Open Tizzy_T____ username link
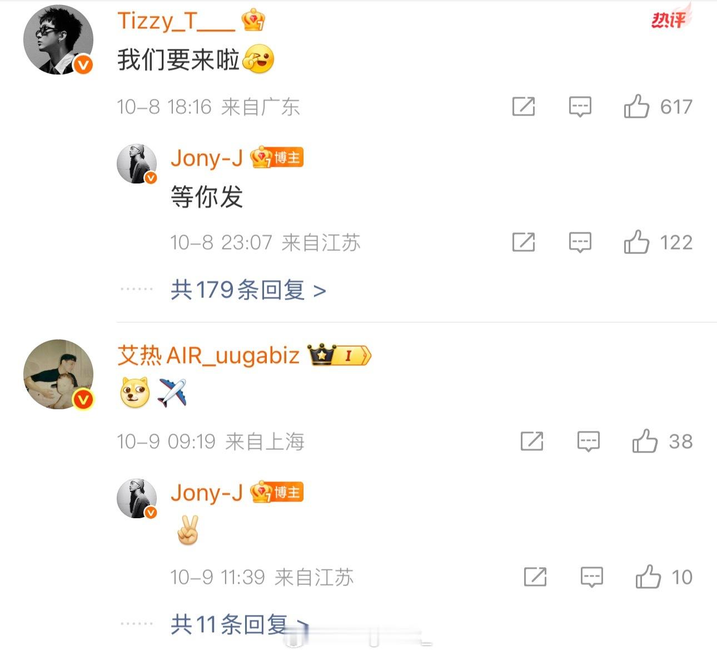This screenshot has height=655, width=717. tap(176, 21)
